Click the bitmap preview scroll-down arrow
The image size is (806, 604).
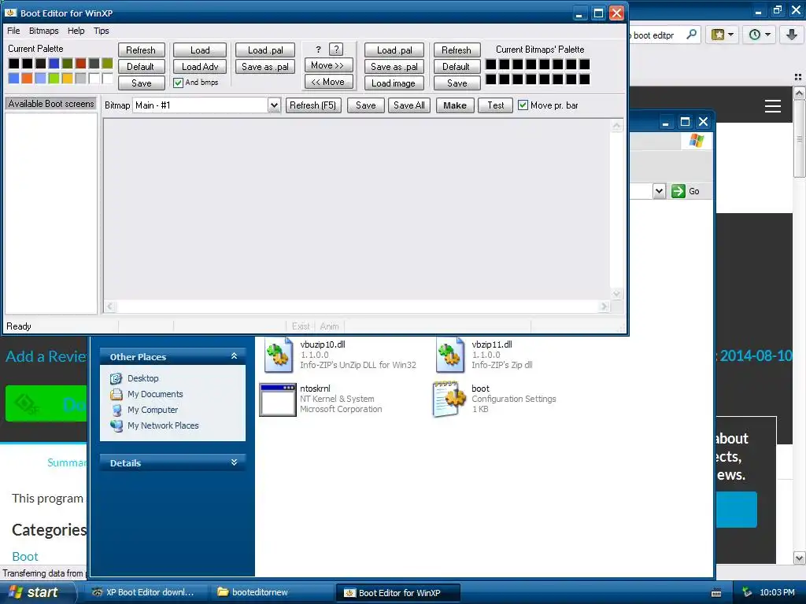[x=617, y=294]
